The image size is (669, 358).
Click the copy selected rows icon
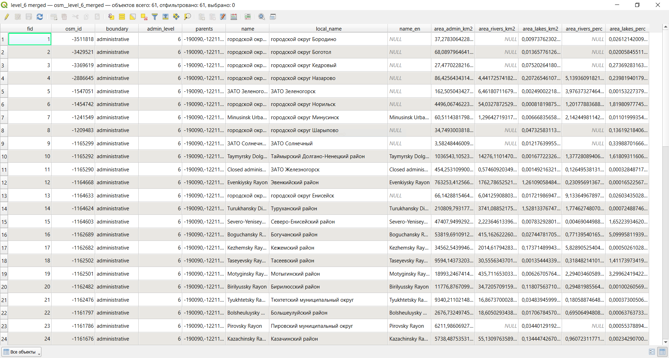tap(86, 17)
